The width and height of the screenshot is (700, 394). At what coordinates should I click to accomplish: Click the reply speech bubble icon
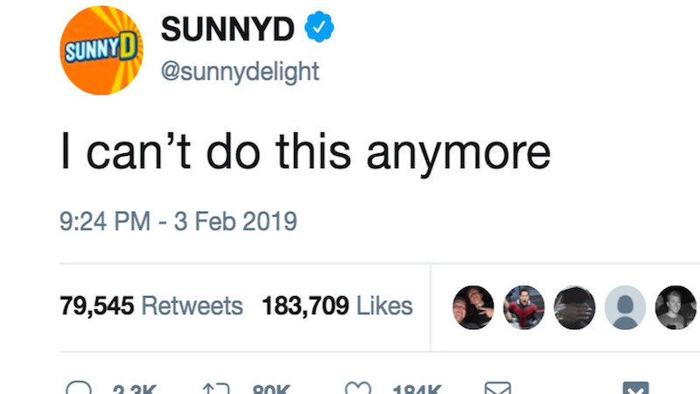[x=79, y=388]
